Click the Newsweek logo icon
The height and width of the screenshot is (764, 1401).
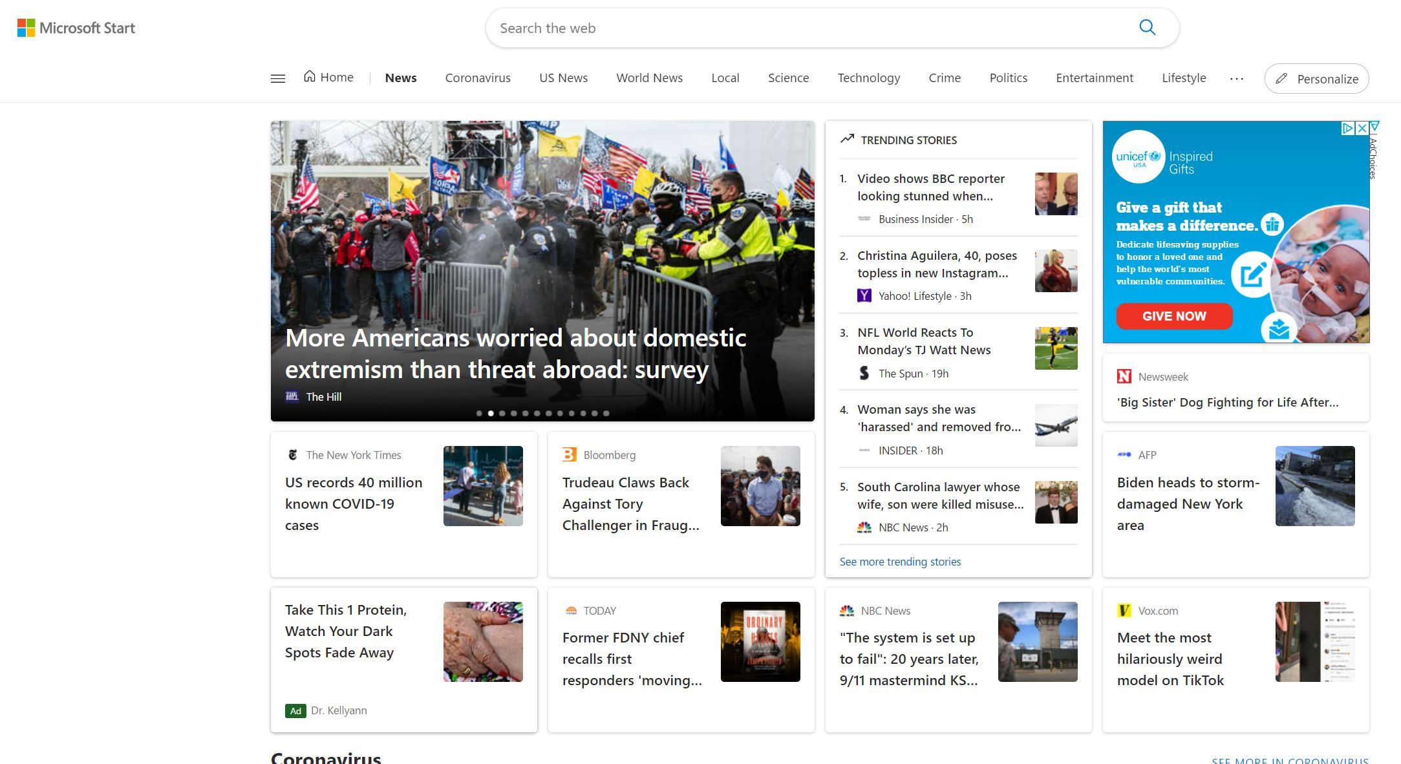point(1122,376)
